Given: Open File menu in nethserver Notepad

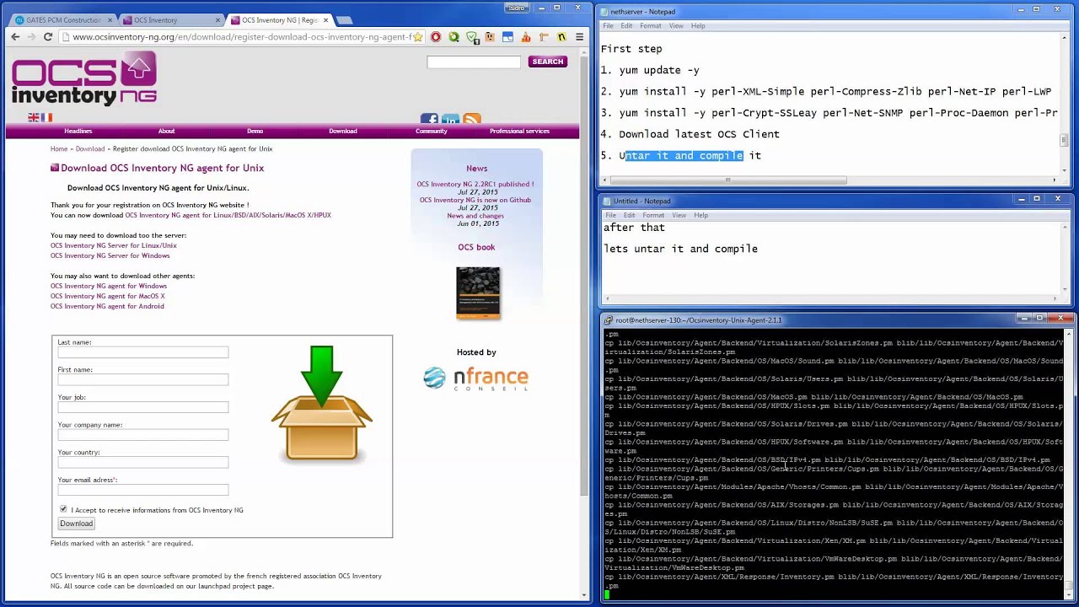Looking at the screenshot, I should [x=608, y=26].
